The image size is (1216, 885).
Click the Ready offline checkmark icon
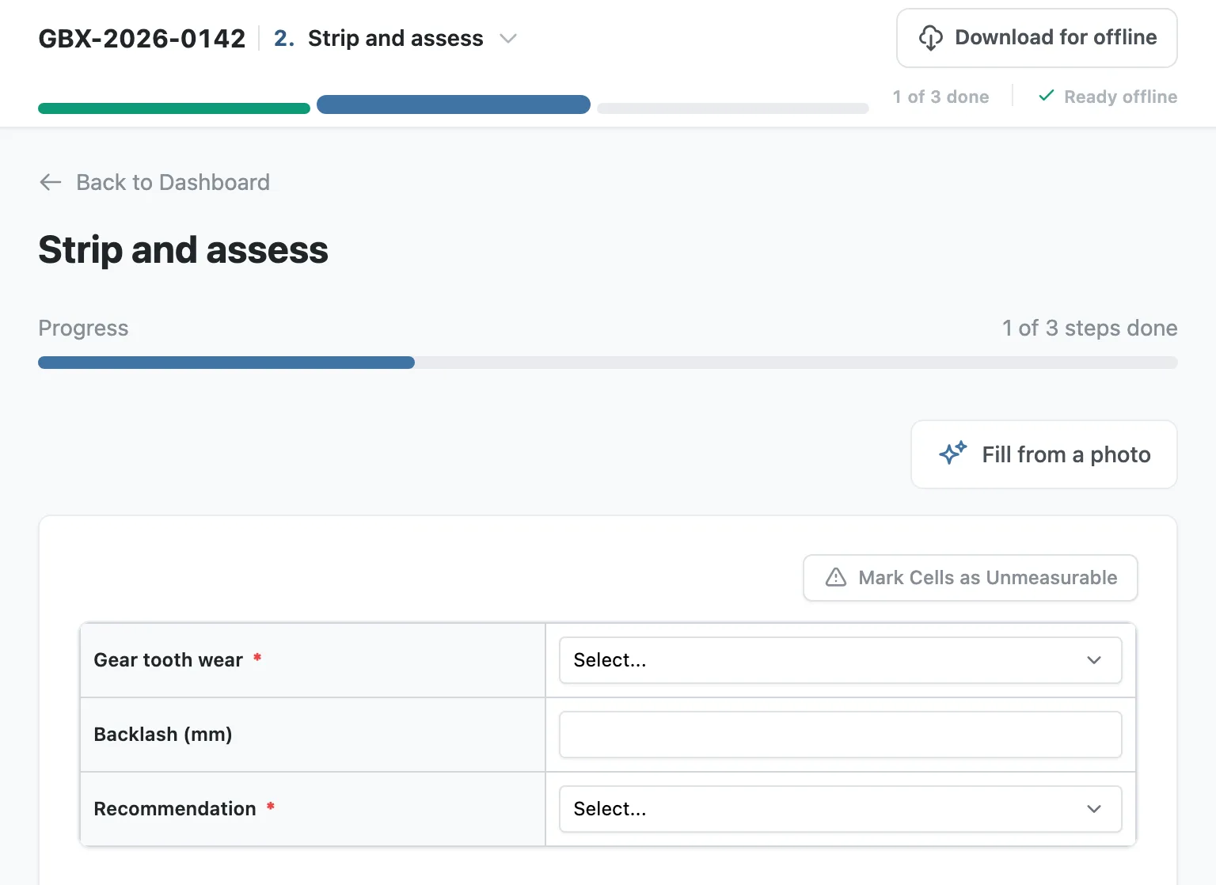[1047, 96]
